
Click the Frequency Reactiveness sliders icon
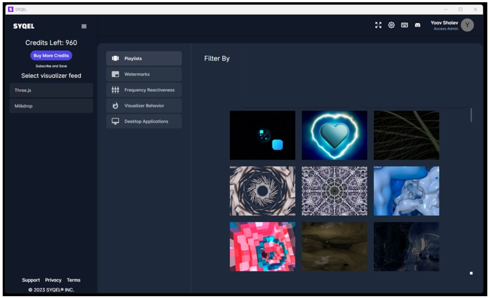(115, 90)
